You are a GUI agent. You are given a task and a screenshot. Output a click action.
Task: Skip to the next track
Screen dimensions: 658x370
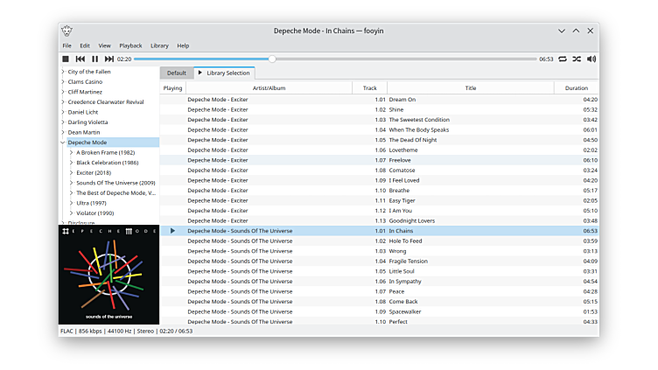[109, 59]
